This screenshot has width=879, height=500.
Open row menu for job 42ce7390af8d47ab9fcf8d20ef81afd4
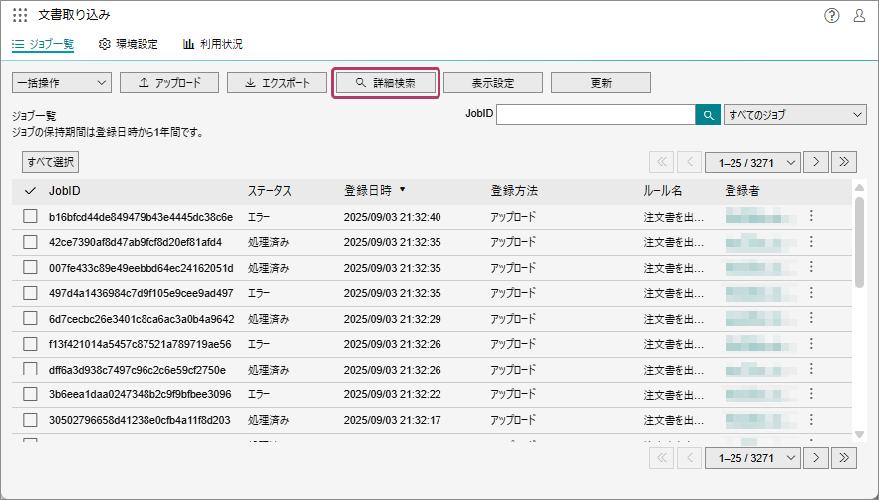[811, 242]
